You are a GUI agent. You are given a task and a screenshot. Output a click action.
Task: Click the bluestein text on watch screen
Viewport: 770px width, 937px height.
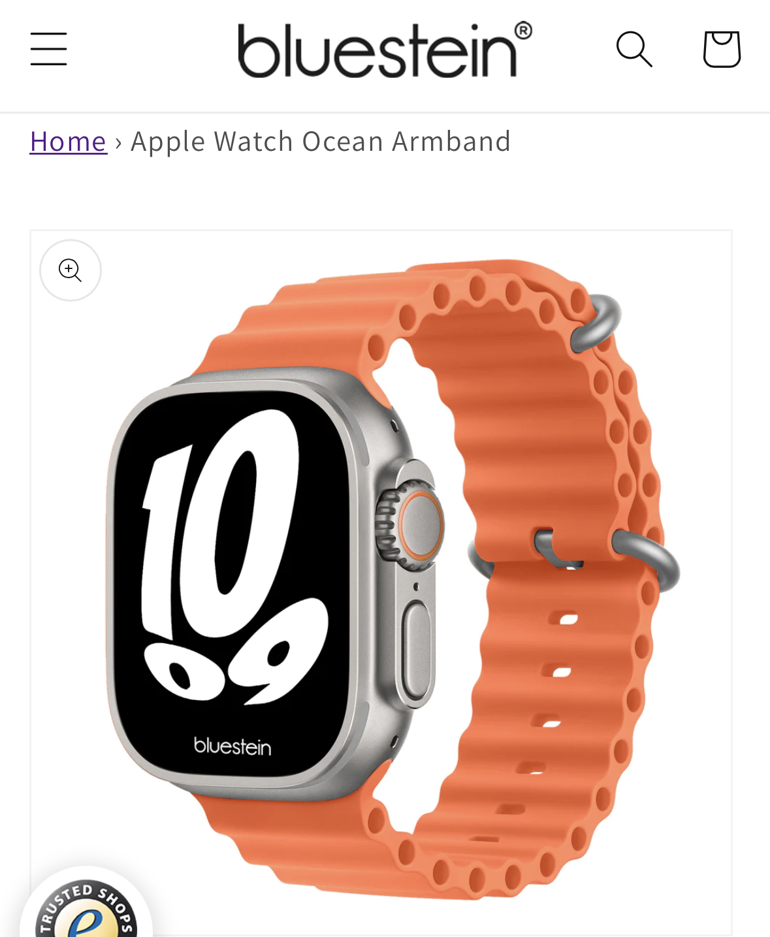click(x=233, y=746)
